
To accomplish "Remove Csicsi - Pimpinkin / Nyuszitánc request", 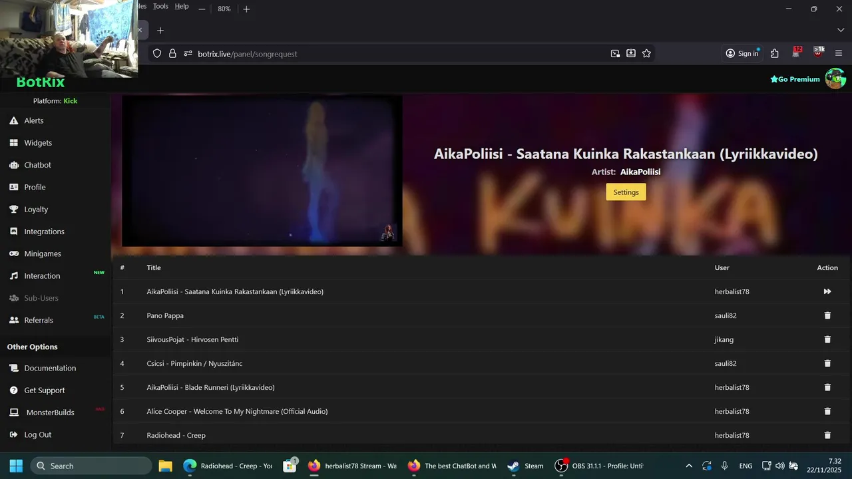I will [827, 363].
